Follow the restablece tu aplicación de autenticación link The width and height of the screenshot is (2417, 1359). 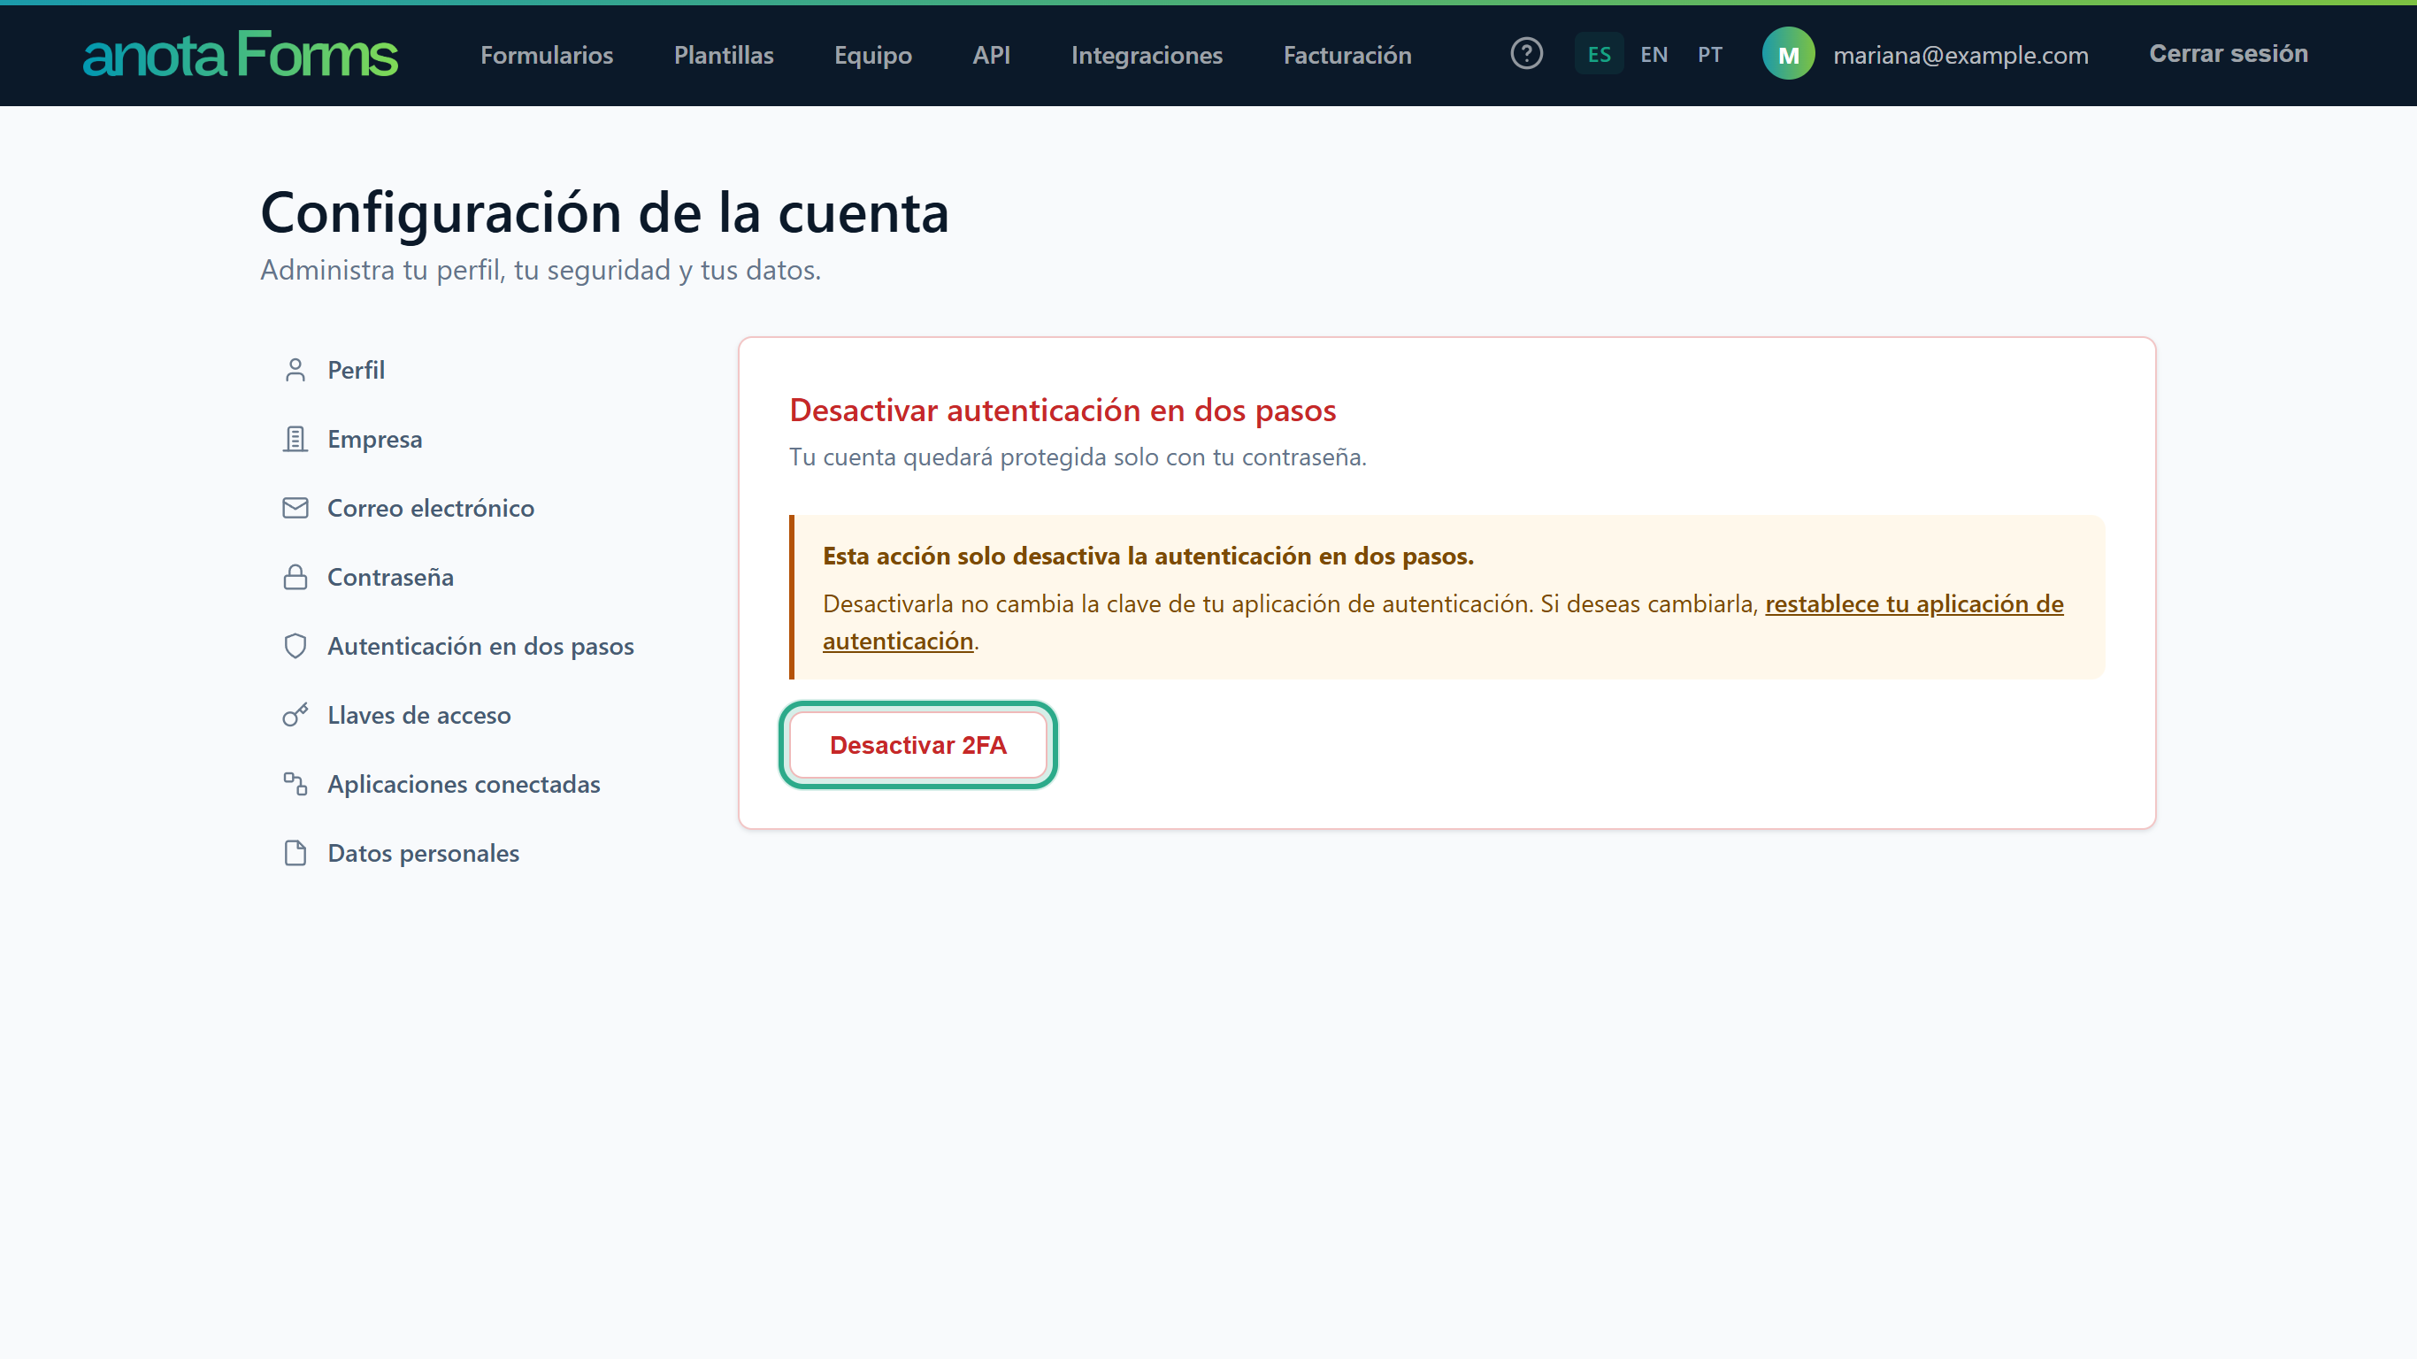coord(1913,603)
